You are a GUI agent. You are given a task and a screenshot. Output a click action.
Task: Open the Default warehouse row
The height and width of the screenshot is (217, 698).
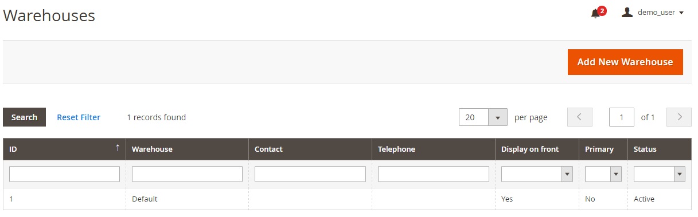tap(347, 199)
